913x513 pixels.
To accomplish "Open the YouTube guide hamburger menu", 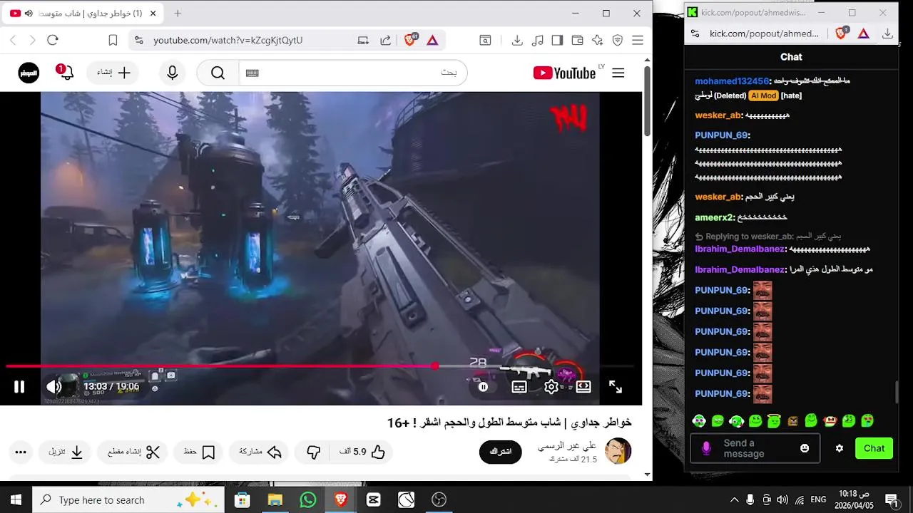I will click(618, 73).
